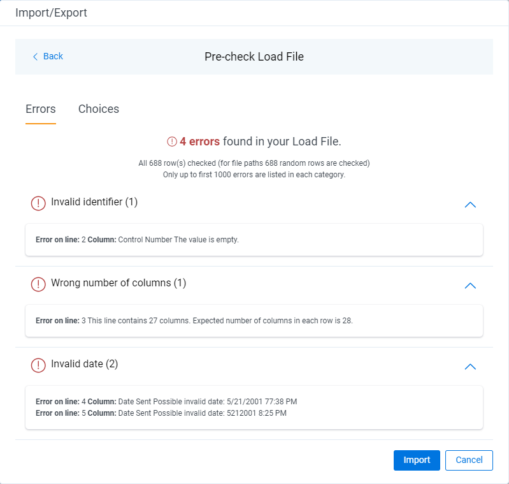The width and height of the screenshot is (509, 484).
Task: Click the line 5 Date Sent error entry
Action: [x=161, y=413]
